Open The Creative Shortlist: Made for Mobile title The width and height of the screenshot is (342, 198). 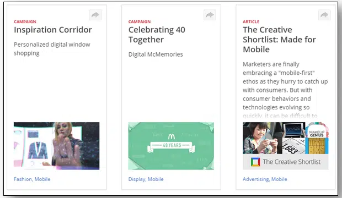click(279, 40)
